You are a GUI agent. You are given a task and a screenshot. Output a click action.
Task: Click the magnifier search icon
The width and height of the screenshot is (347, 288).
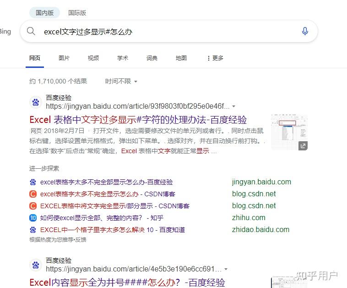click(31, 31)
